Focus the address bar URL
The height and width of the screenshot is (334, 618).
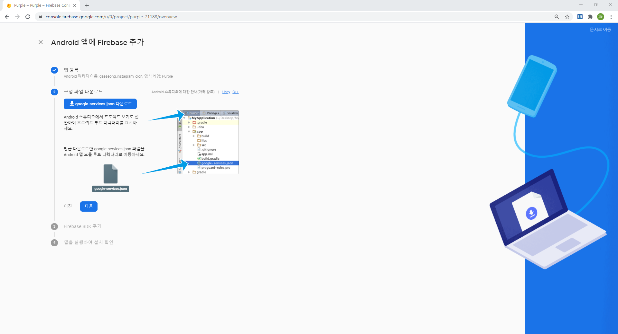pos(111,17)
